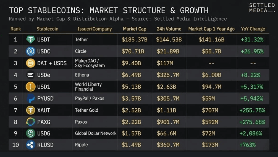The width and height of the screenshot is (278, 157).
Task: Click the PYUSD PayPal coin icon
Action: pyautogui.click(x=30, y=98)
